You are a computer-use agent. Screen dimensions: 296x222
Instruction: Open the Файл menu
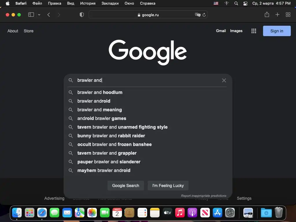coord(37,3)
